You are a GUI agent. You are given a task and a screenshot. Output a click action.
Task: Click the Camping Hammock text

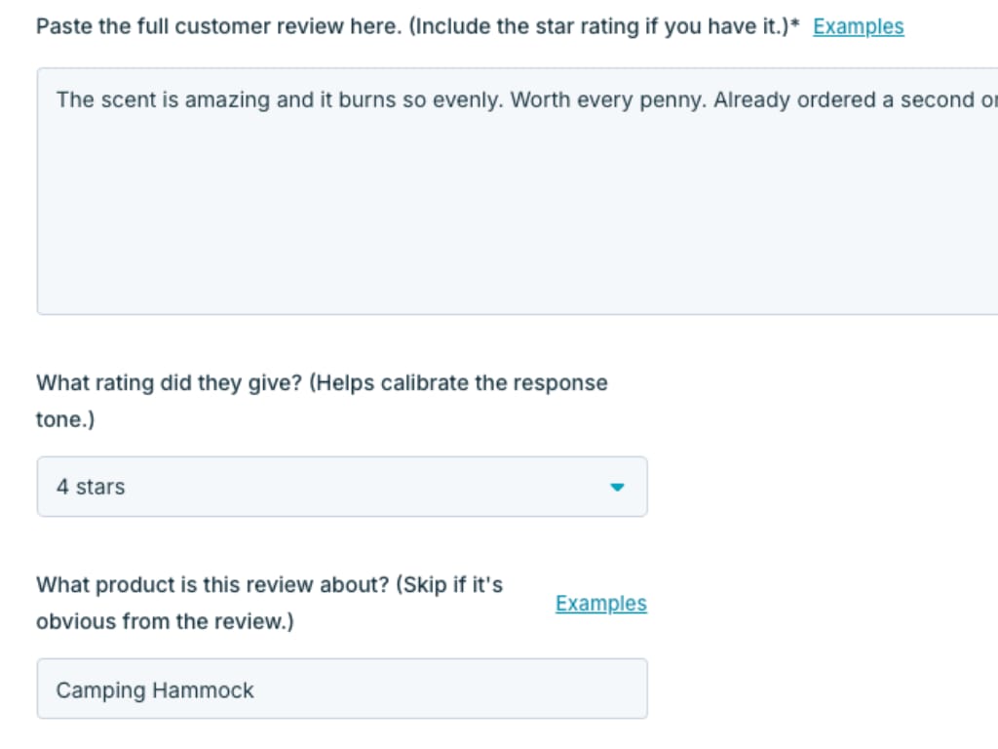[154, 690]
